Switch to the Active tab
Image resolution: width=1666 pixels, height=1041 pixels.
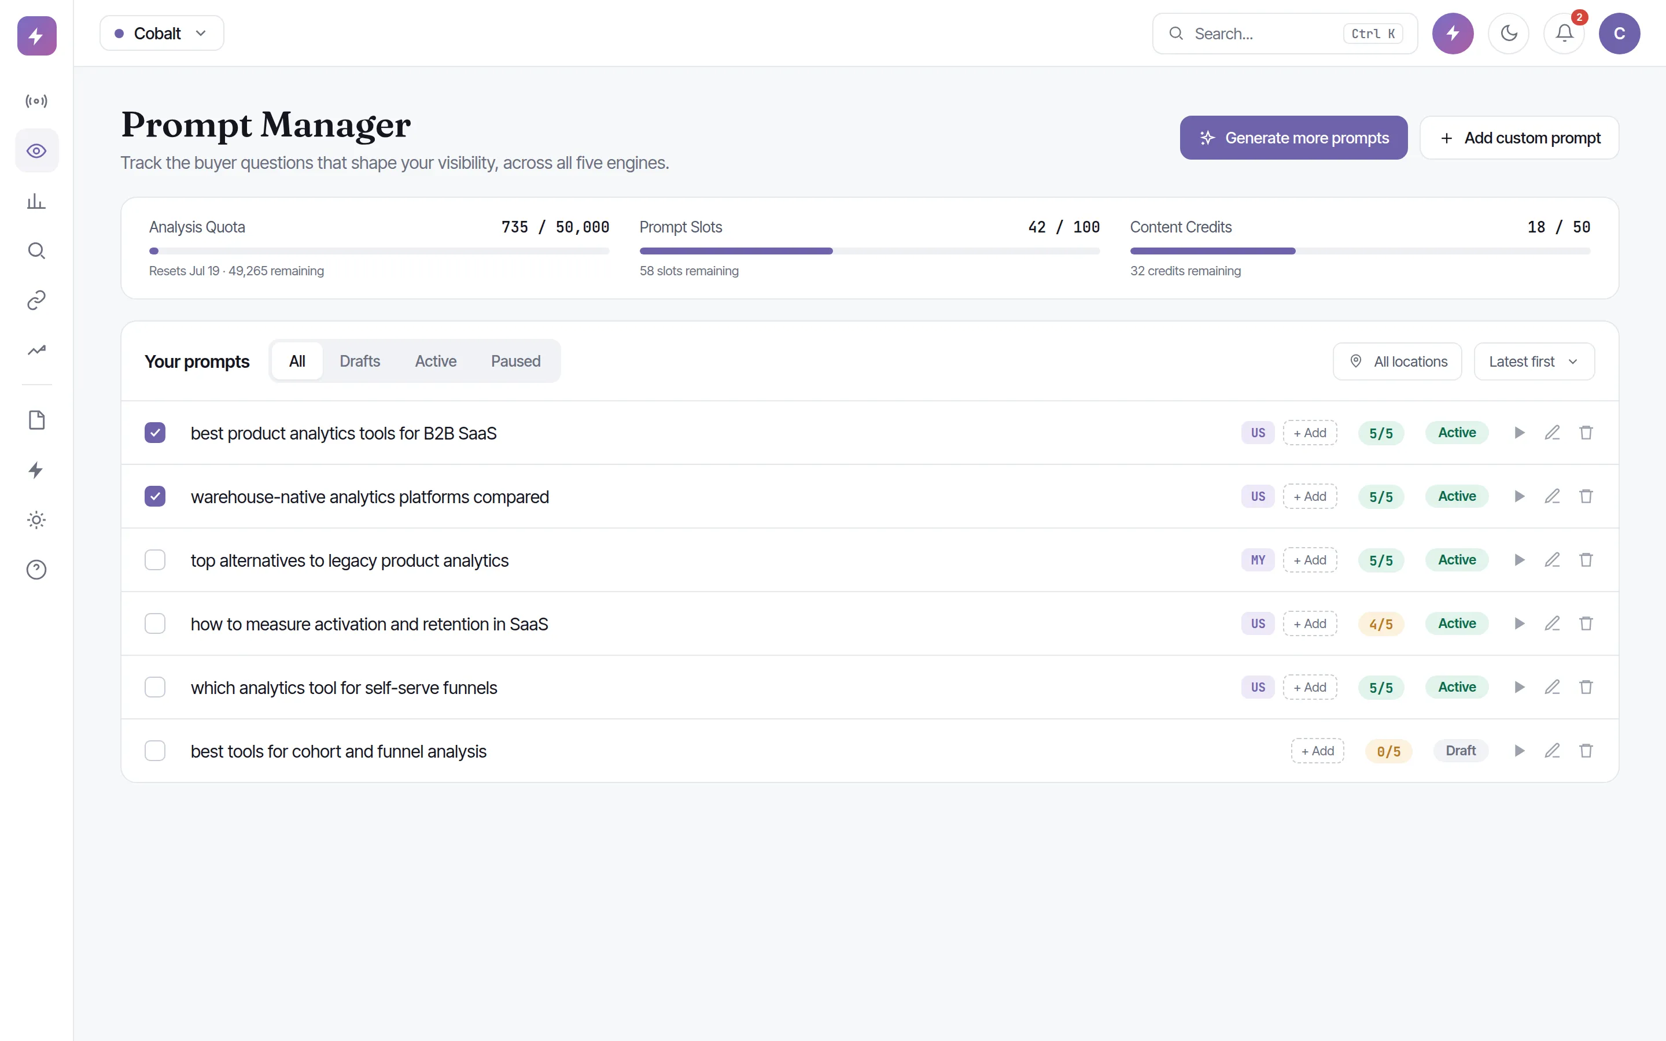click(435, 361)
